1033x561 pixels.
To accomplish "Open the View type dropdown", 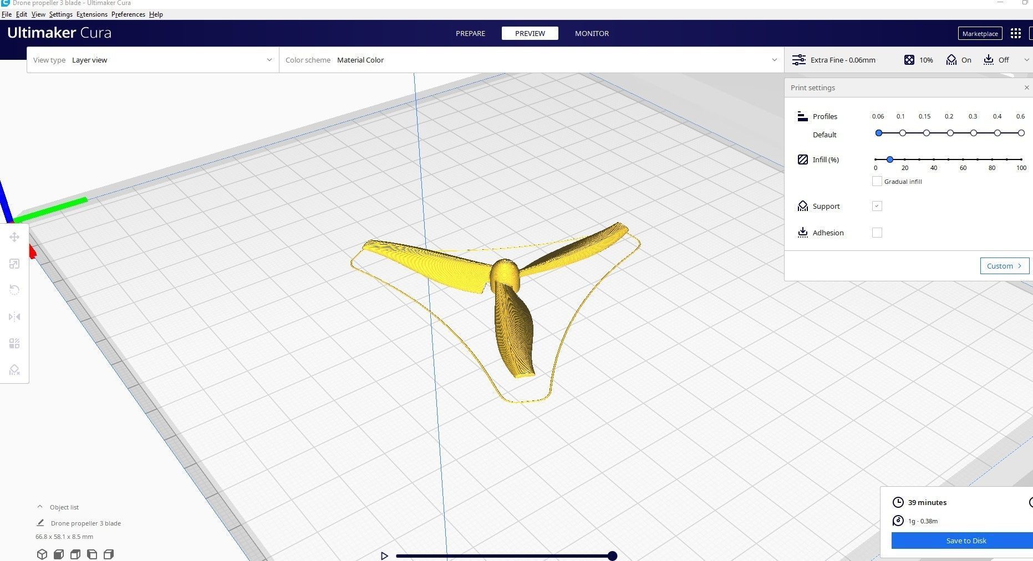I will coord(152,60).
